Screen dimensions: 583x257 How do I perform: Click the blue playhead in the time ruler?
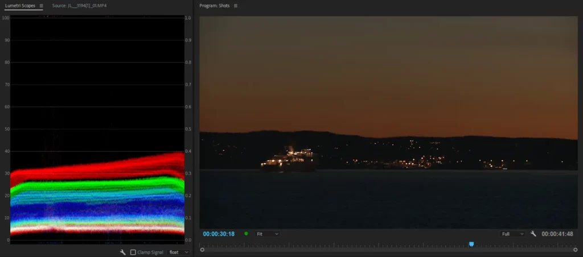tap(471, 244)
